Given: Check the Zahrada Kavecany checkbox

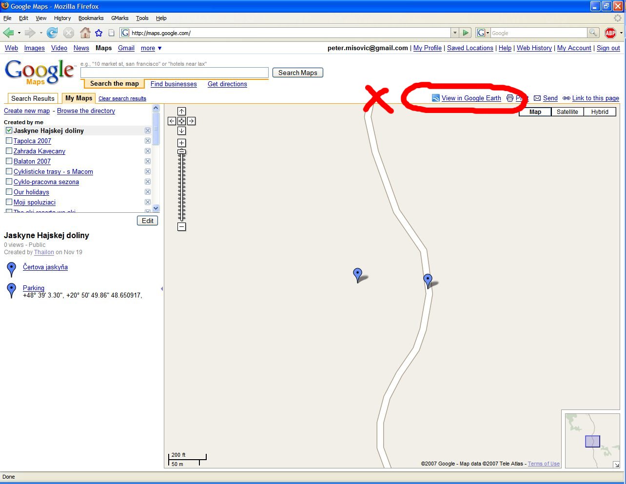Looking at the screenshot, I should 9,151.
